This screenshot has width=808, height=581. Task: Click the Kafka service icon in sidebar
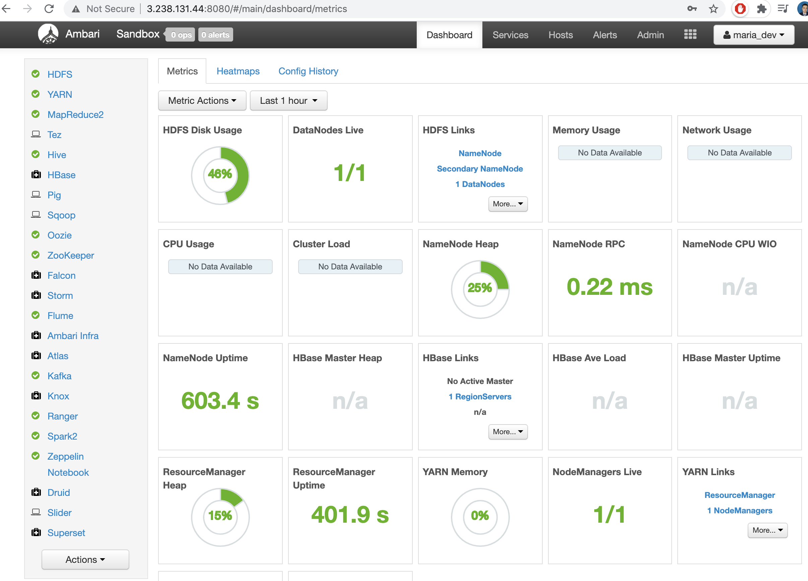[x=36, y=376]
